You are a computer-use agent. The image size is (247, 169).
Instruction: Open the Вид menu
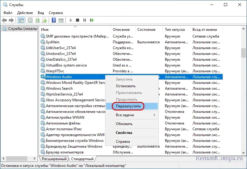click(41, 13)
